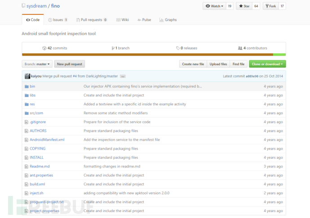The height and width of the screenshot is (218, 310).
Task: View 0 releases link
Action: 186,48
